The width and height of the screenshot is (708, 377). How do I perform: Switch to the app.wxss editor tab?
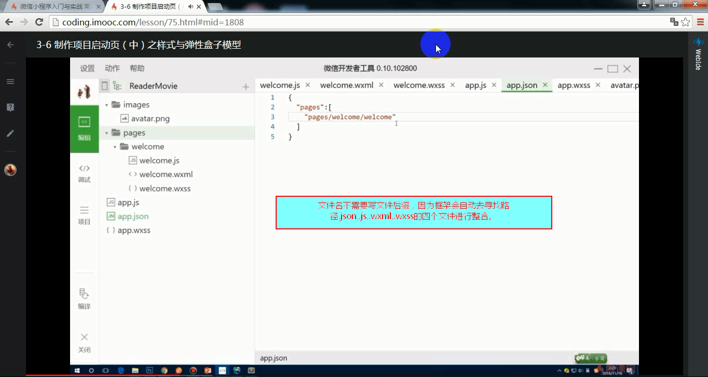click(x=574, y=85)
